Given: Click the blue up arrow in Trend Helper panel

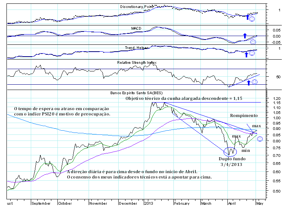Looking at the screenshot, I should click(x=246, y=54).
